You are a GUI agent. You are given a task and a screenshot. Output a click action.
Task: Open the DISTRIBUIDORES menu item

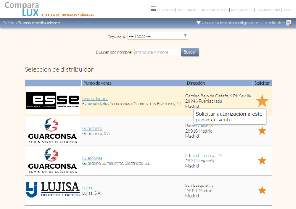[x=215, y=10]
